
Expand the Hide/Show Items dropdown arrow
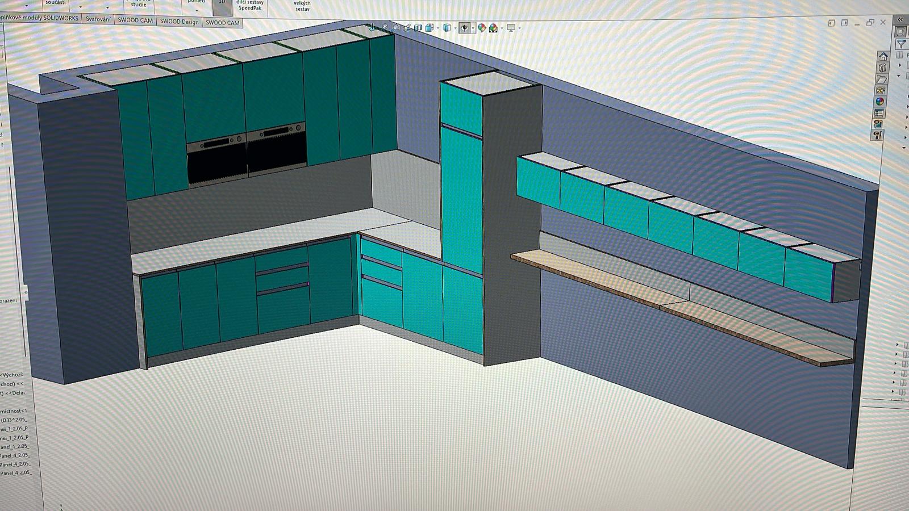point(473,28)
